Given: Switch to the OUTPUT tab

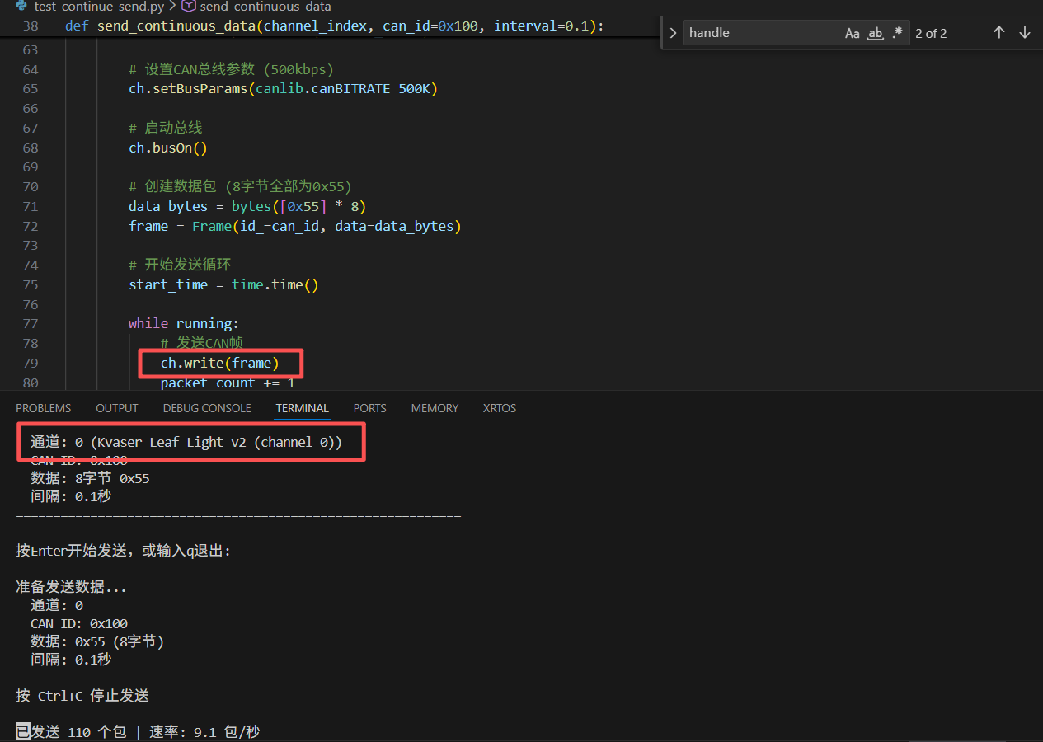Looking at the screenshot, I should click(117, 408).
